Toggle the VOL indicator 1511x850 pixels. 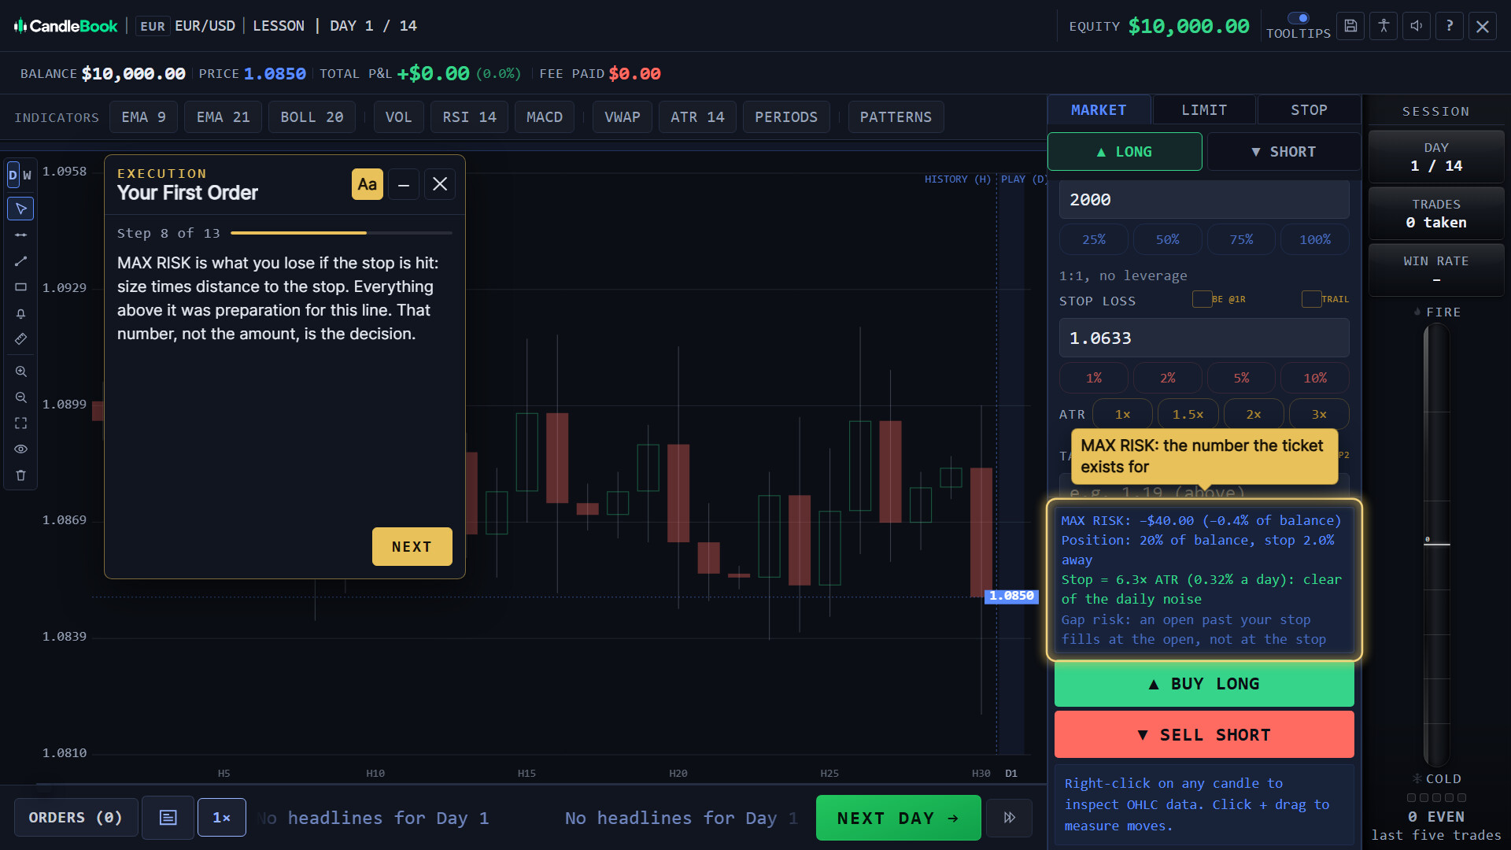[x=399, y=117]
